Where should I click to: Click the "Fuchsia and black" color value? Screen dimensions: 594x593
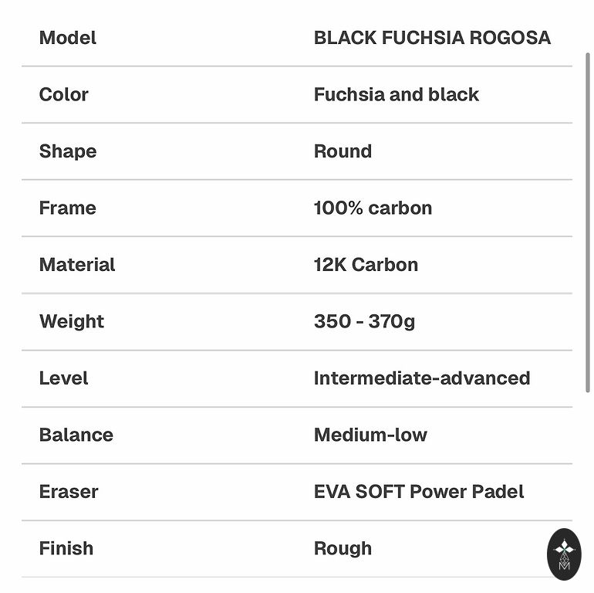[396, 95]
